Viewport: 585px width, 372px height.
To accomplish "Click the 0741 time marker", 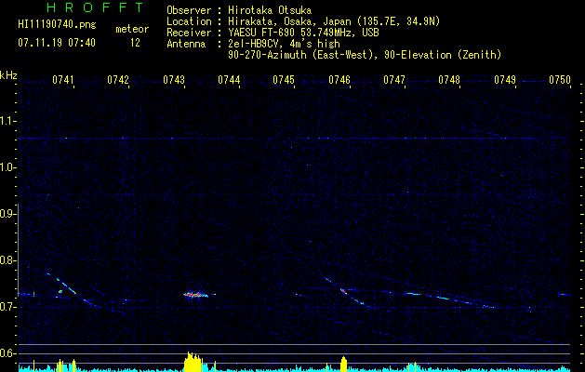I will (62, 80).
